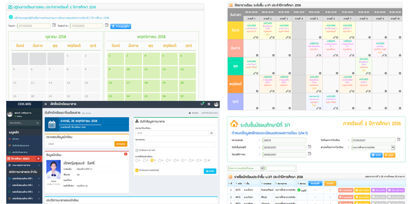Image resolution: width=414 pixels, height=204 pixels.
Task: Click the red badge in student info panel
Action: (x=126, y=154)
